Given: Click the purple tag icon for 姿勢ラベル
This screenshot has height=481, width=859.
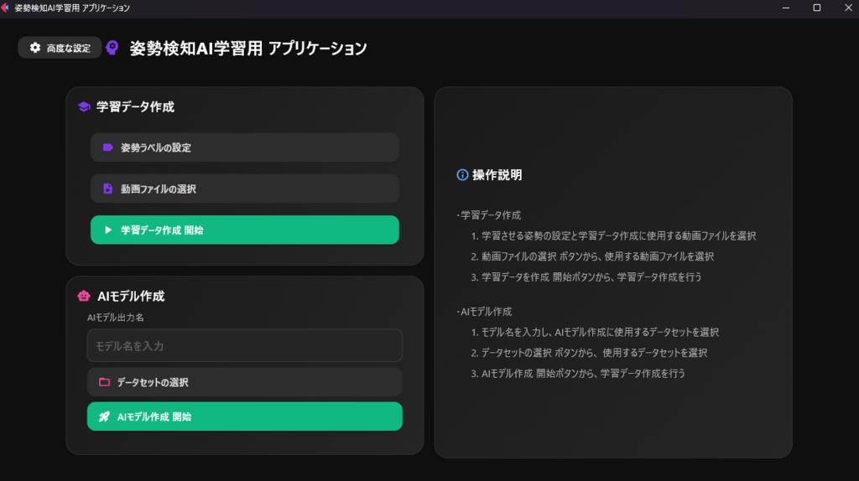Looking at the screenshot, I should (x=107, y=147).
